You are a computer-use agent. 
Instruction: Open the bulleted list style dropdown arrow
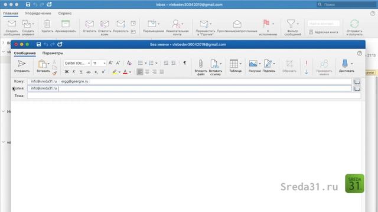[146, 63]
